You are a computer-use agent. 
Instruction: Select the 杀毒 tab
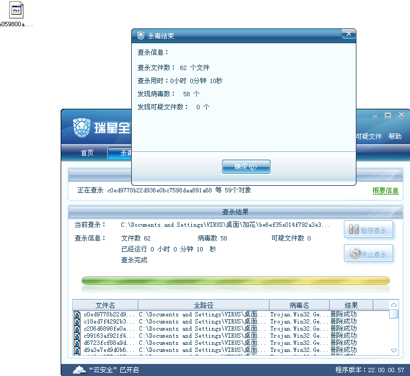point(120,152)
